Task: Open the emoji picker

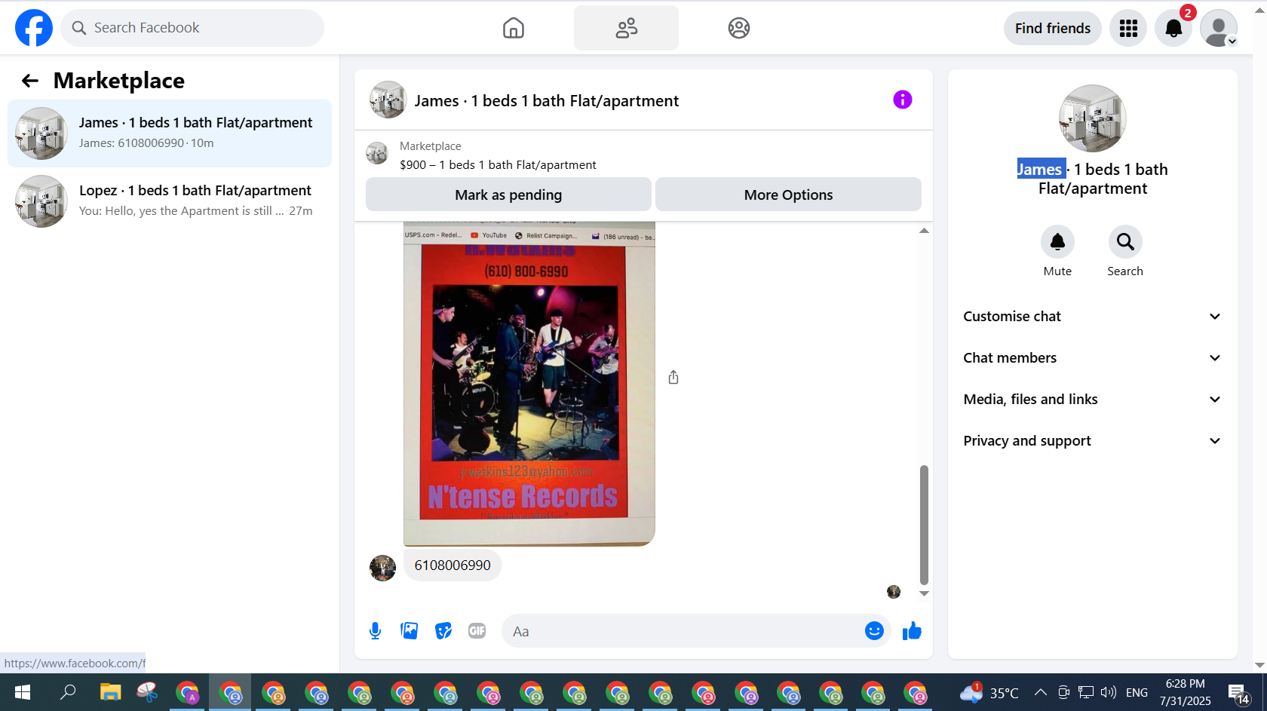Action: pos(874,631)
